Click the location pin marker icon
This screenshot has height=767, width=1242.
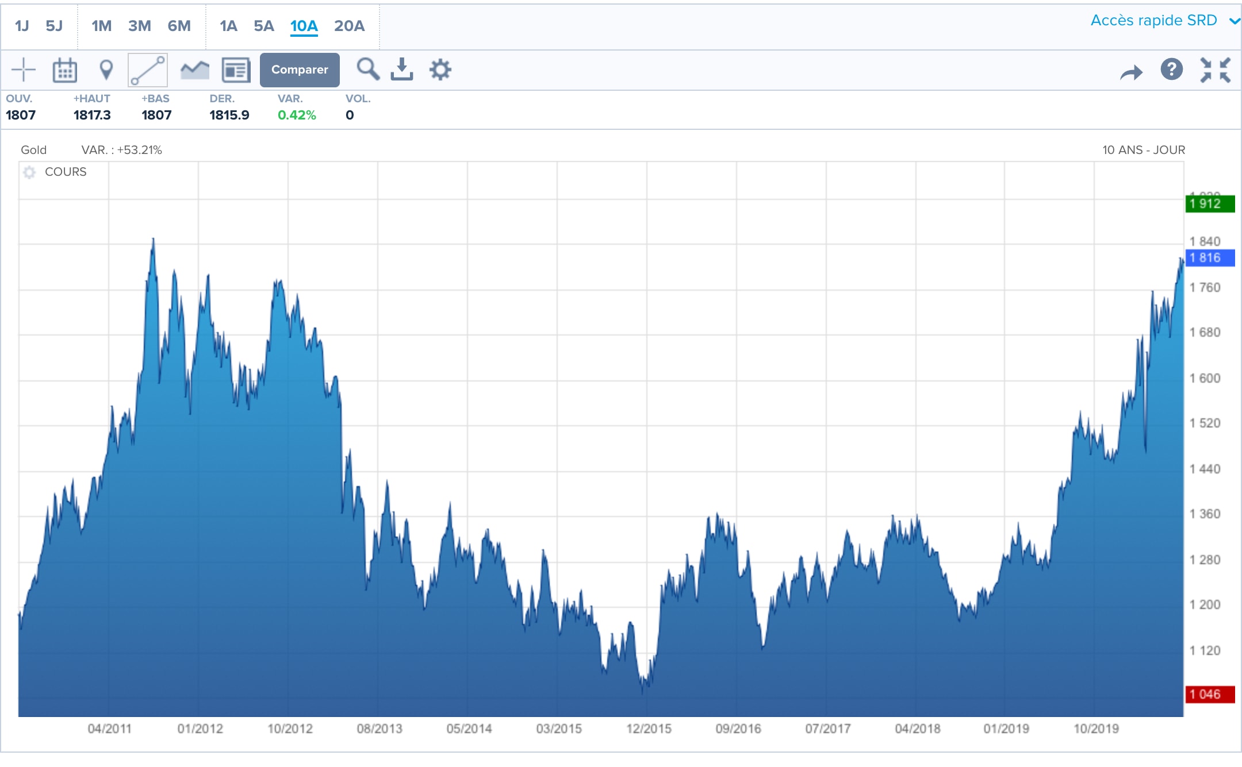pyautogui.click(x=106, y=70)
